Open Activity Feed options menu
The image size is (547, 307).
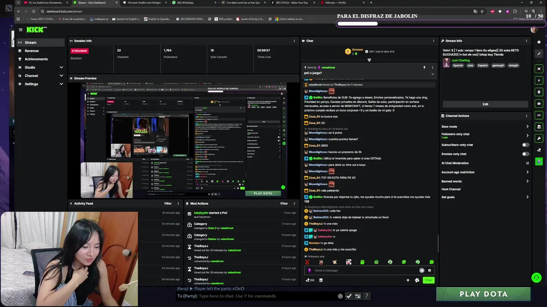point(178,203)
